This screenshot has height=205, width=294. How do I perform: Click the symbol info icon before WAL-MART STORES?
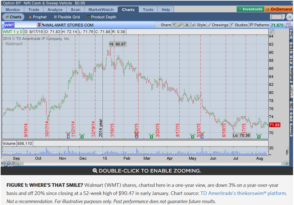[44, 25]
